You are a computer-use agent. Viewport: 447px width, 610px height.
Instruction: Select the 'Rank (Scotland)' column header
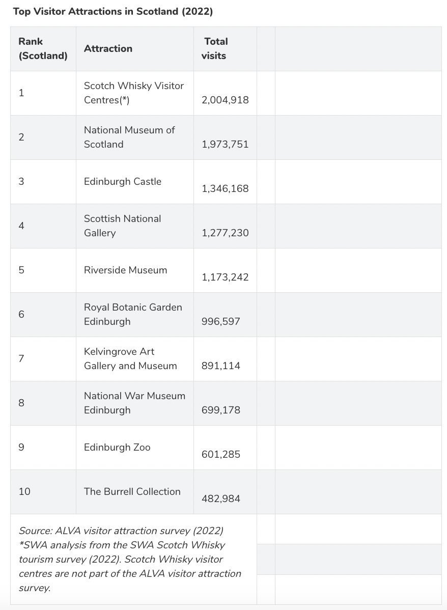(x=43, y=49)
